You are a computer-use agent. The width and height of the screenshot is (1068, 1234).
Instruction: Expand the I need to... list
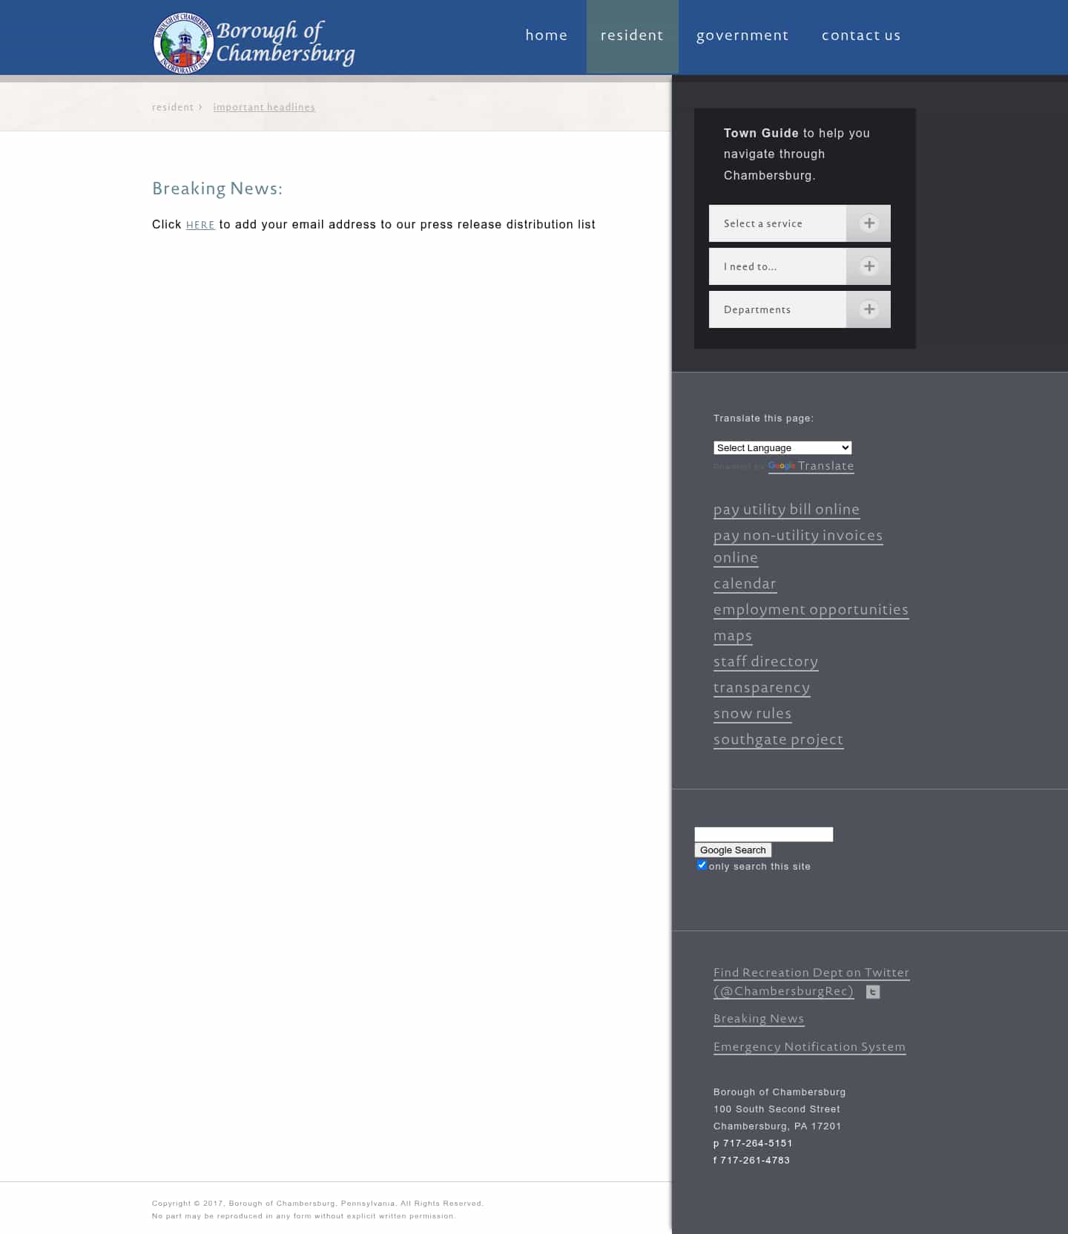(800, 266)
